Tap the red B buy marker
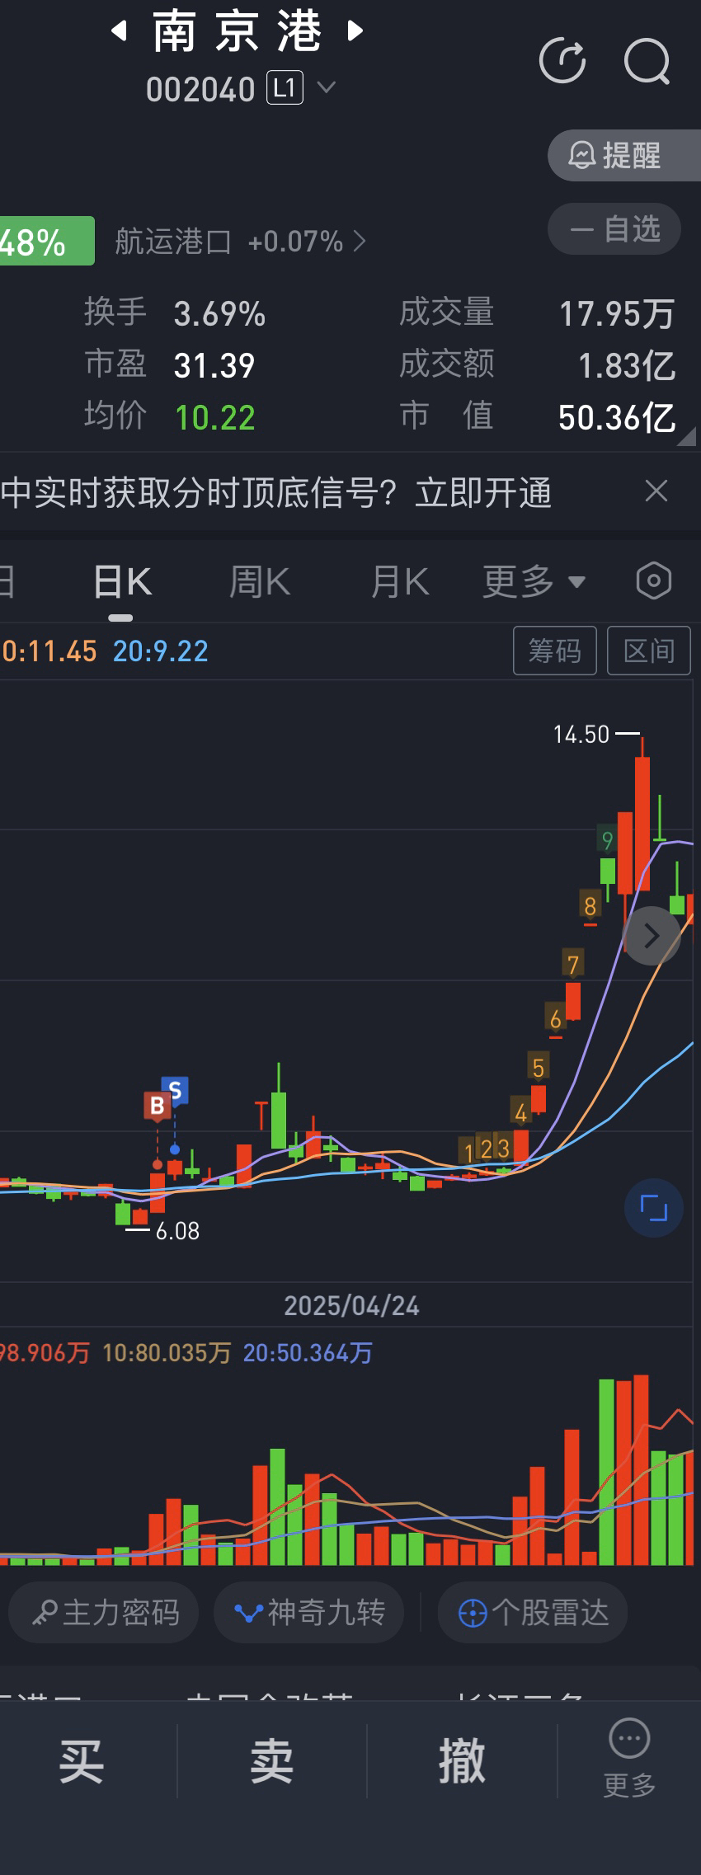This screenshot has height=1875, width=701. point(158,1106)
